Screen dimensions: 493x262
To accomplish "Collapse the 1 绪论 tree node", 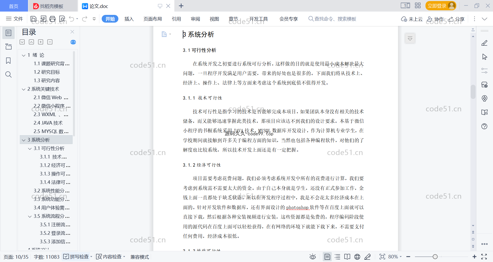I will (24, 55).
